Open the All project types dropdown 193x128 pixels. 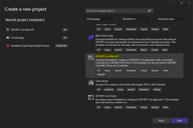pos(173,19)
